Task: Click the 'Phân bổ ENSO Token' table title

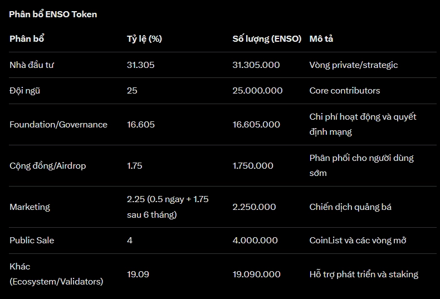Action: (53, 14)
